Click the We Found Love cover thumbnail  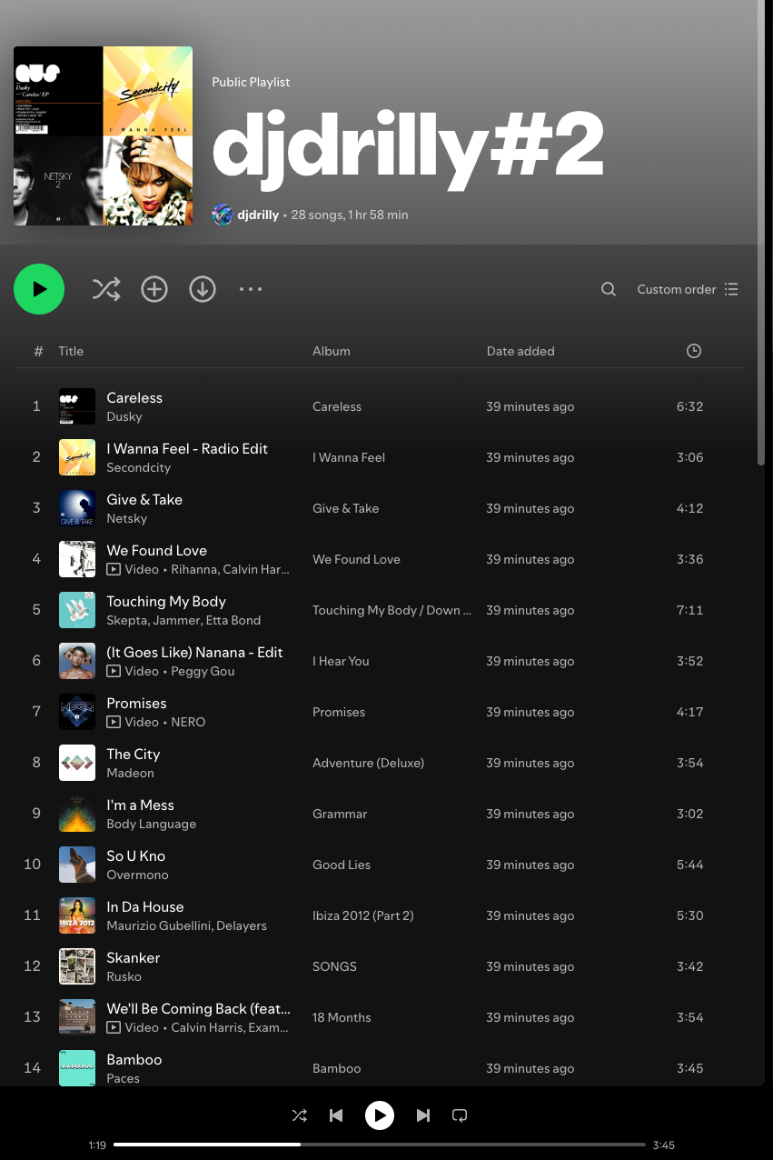click(77, 559)
